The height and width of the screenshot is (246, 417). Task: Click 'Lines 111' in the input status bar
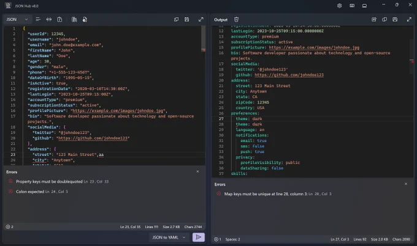click(151, 226)
